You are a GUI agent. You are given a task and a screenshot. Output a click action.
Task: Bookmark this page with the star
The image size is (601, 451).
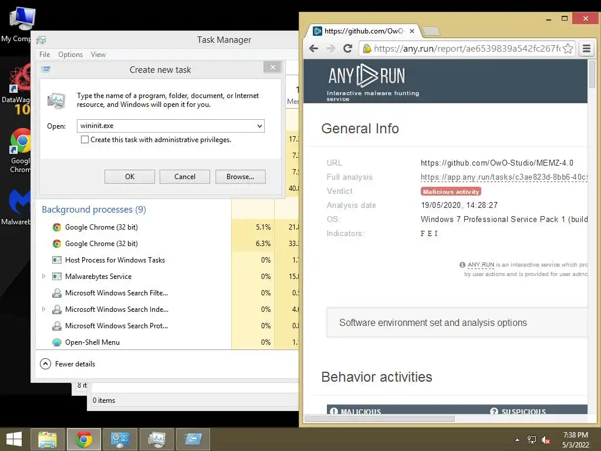point(568,48)
